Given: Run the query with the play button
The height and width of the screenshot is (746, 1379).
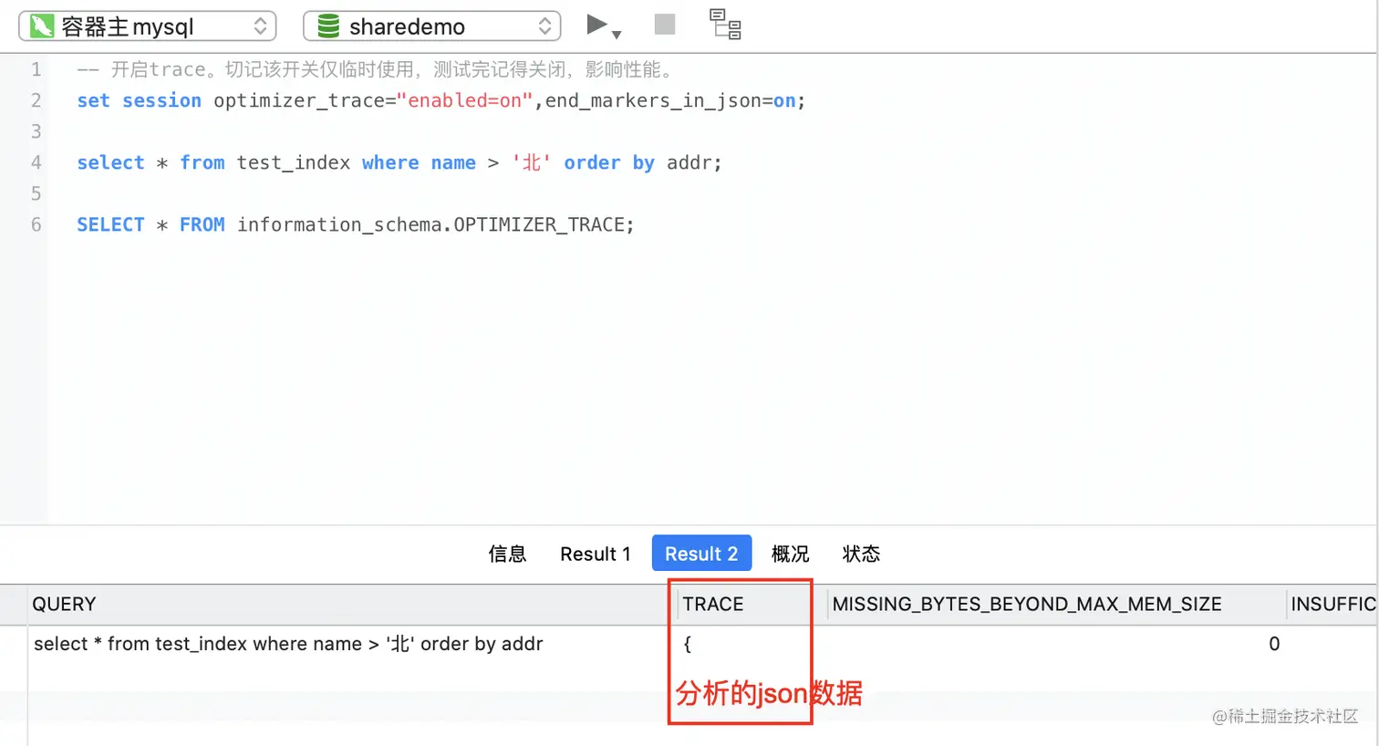Looking at the screenshot, I should (596, 25).
